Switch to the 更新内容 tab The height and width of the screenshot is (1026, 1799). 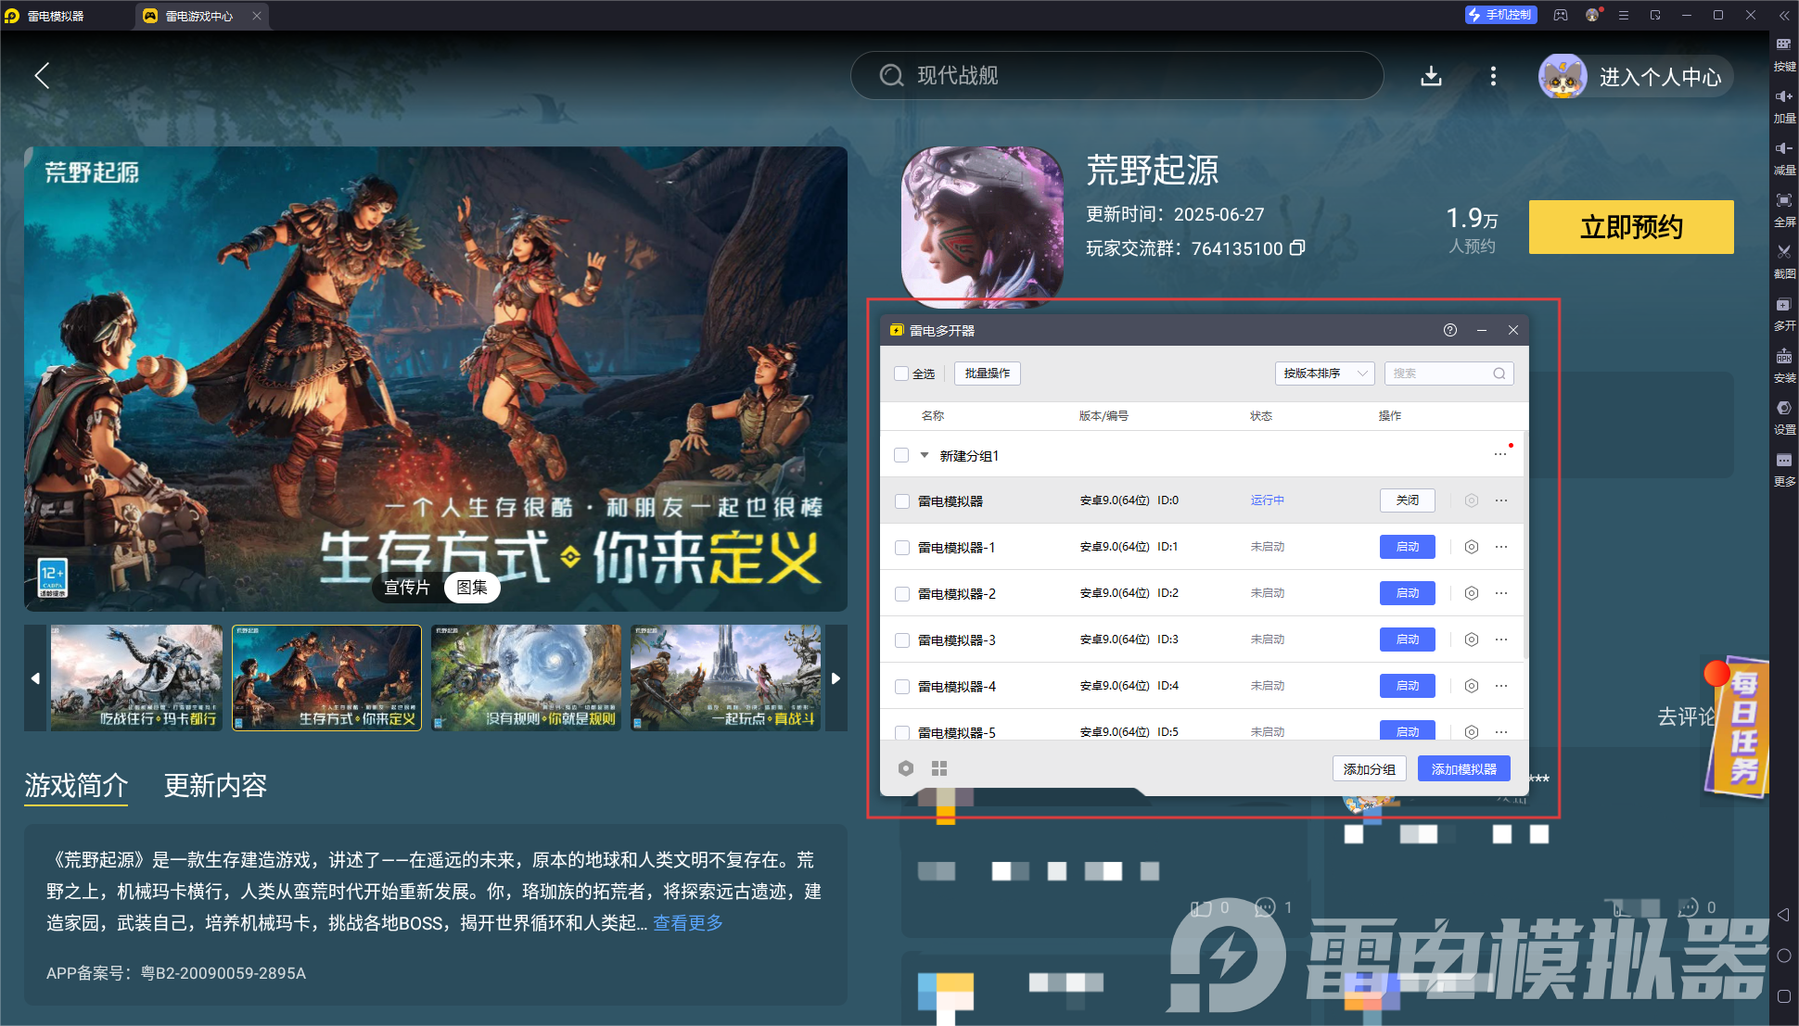pyautogui.click(x=215, y=786)
